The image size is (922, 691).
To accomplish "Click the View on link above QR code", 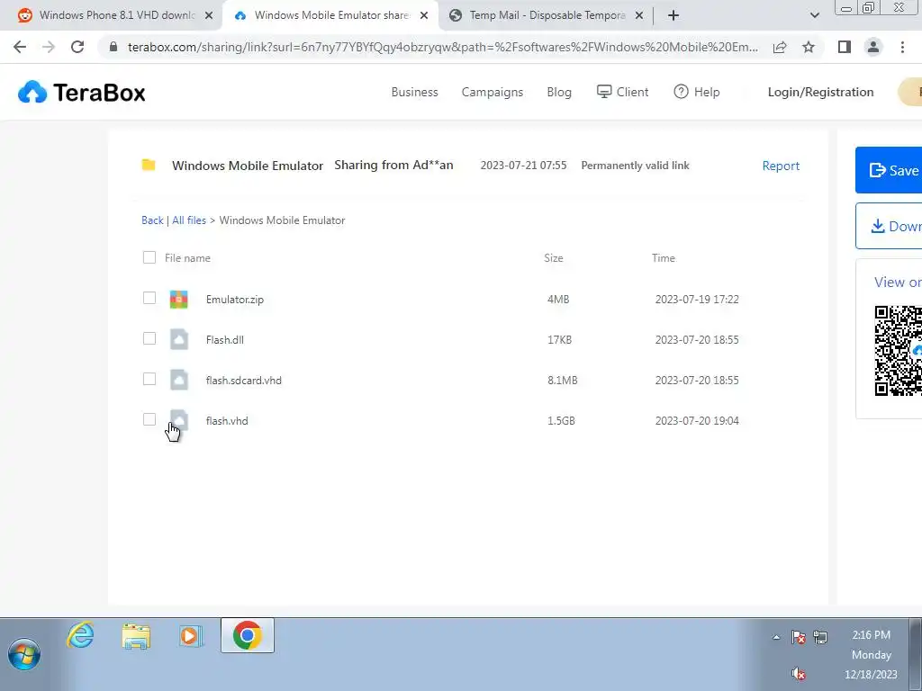I will click(x=898, y=282).
